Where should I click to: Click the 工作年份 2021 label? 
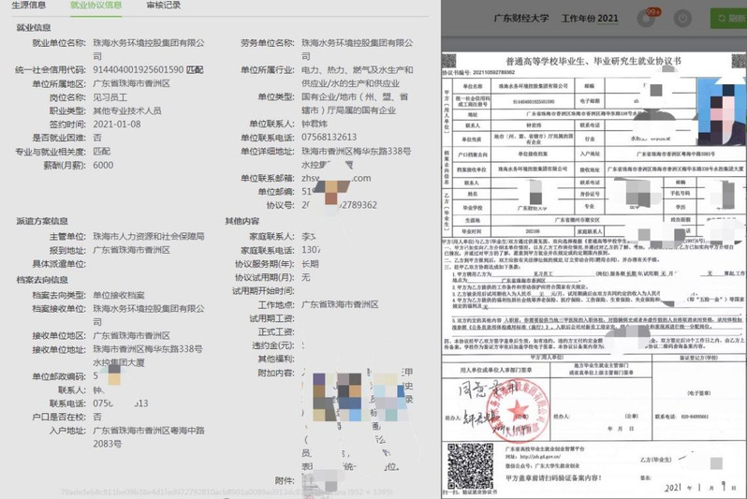(x=589, y=18)
